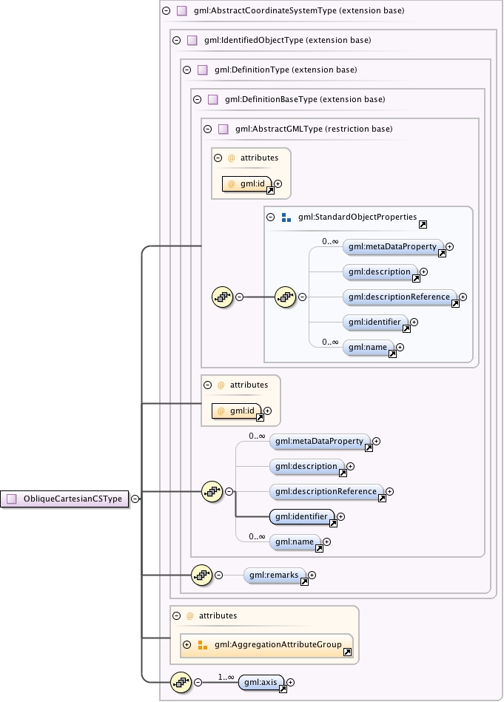Select gml:name in StandardObjectProperties
This screenshot has height=702, width=504.
point(368,347)
